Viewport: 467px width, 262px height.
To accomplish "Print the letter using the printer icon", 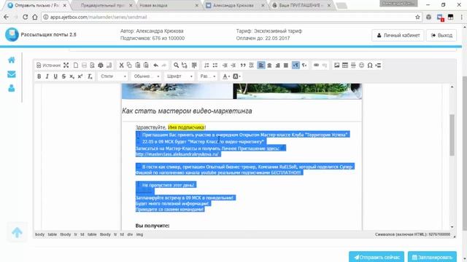I will [101, 65].
